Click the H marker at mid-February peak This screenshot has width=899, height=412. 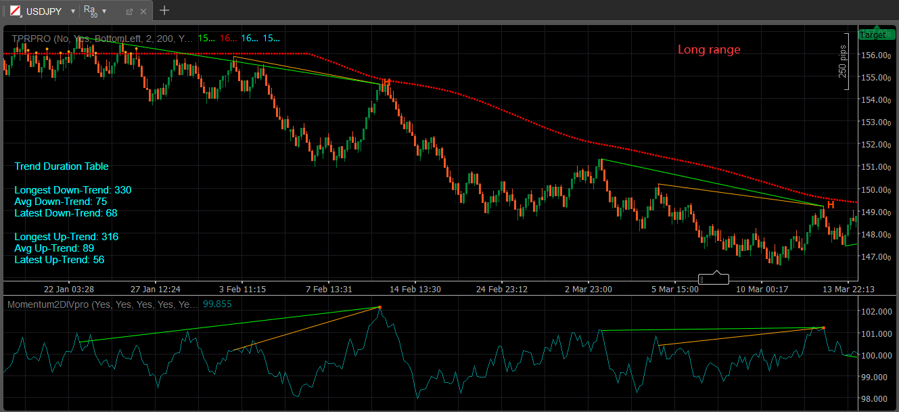387,83
